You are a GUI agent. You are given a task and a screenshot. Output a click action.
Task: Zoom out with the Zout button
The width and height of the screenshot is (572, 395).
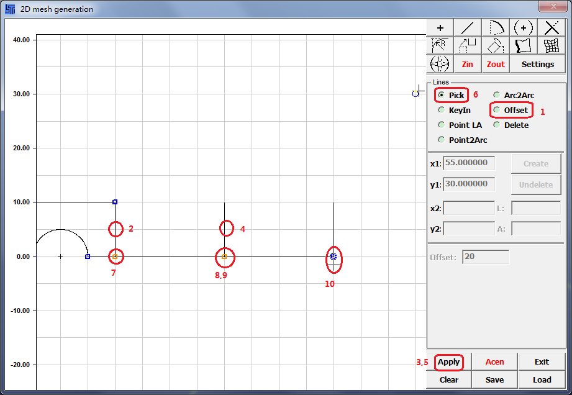tap(496, 64)
